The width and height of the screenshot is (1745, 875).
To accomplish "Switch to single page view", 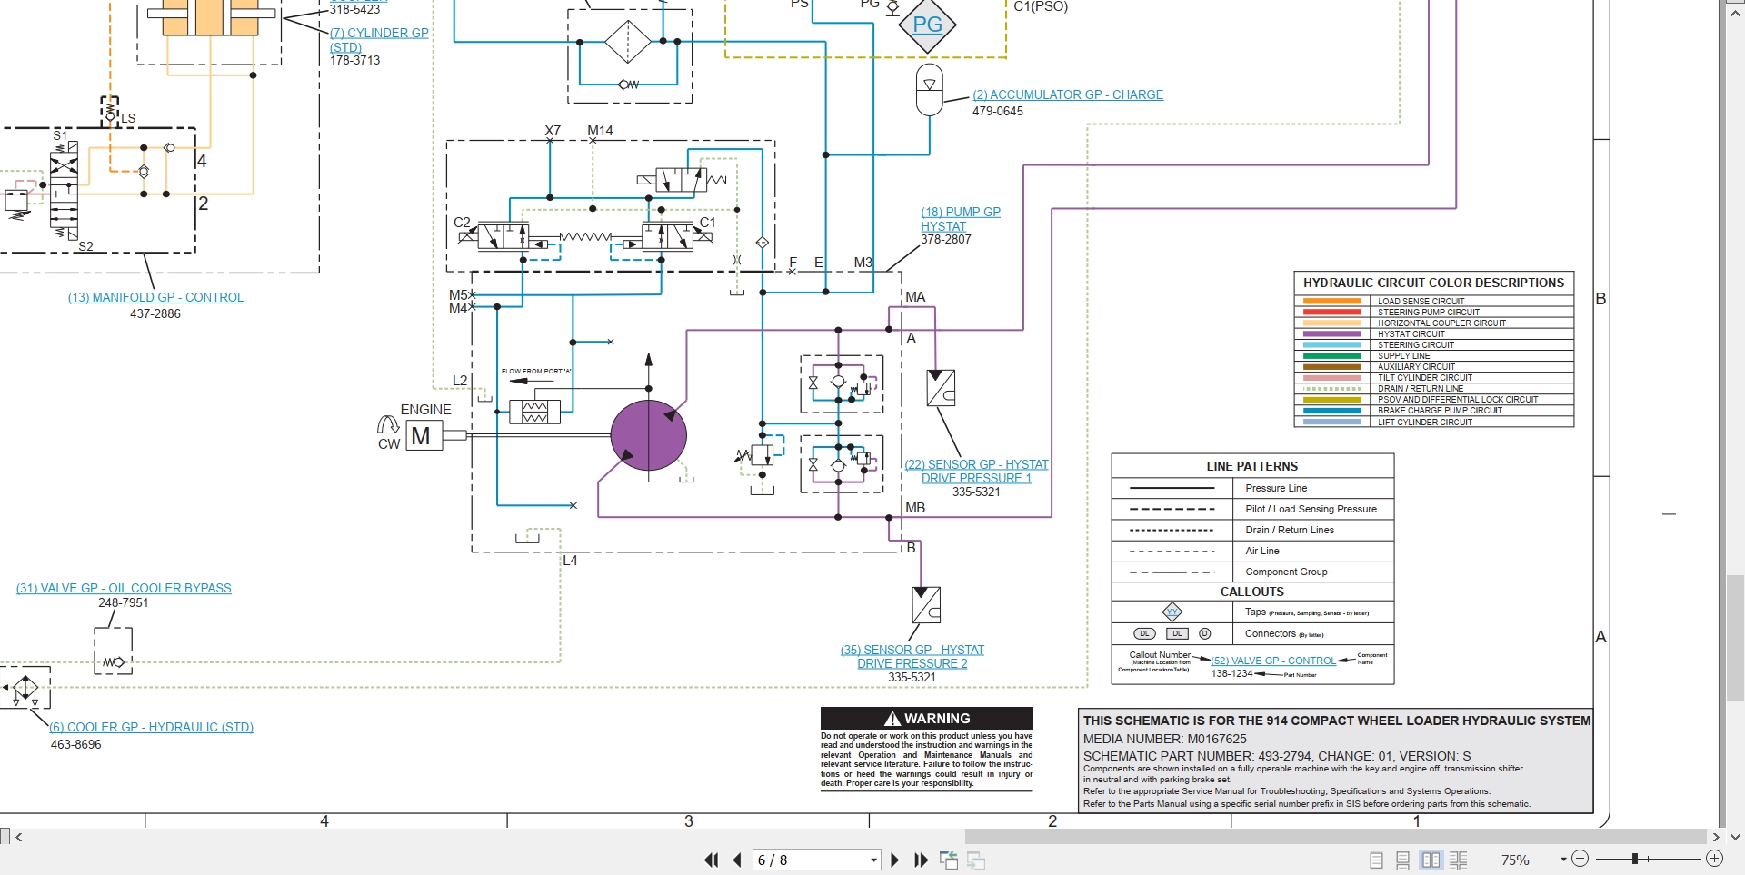I will 1377,860.
